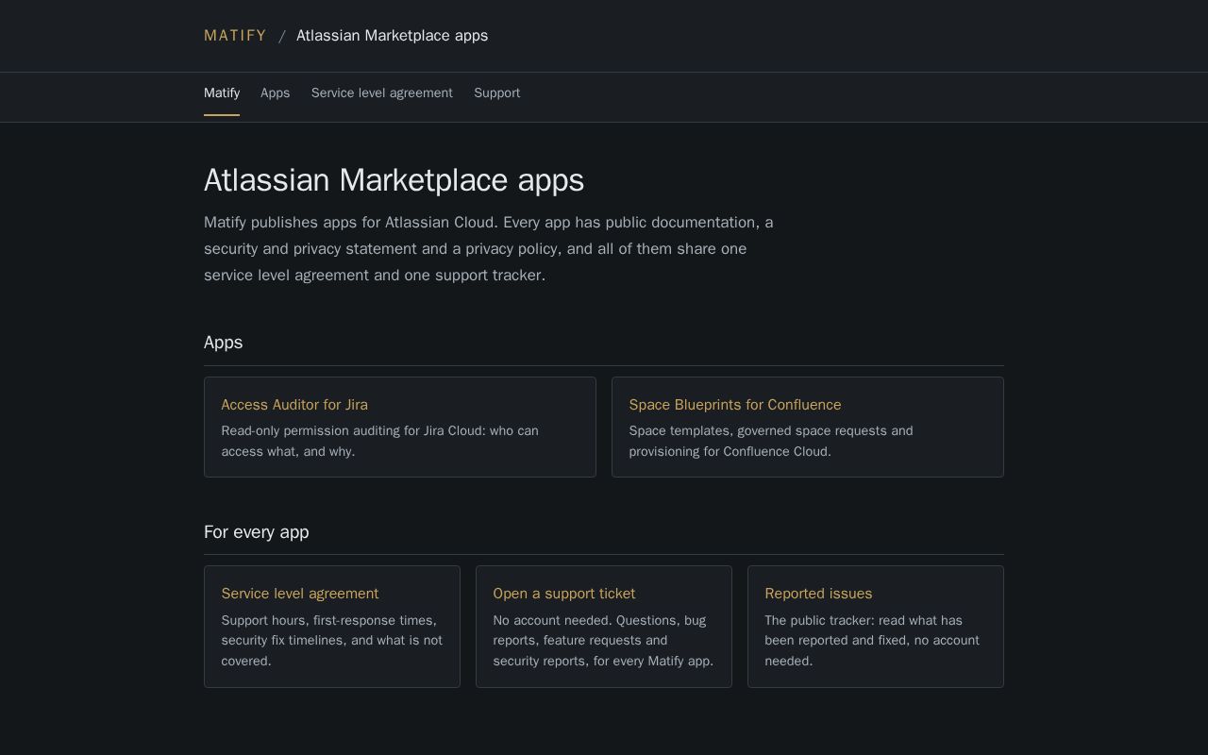Click the Space templates description text
Image resolution: width=1208 pixels, height=755 pixels.
click(771, 441)
